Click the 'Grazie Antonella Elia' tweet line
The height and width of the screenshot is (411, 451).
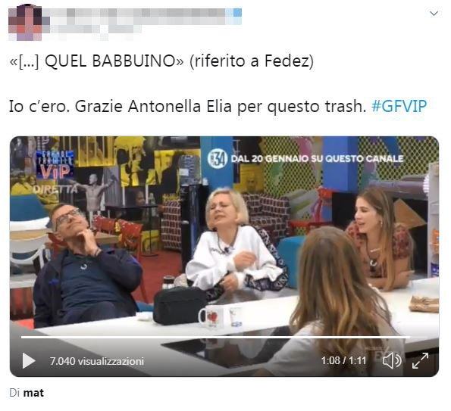pyautogui.click(x=218, y=107)
